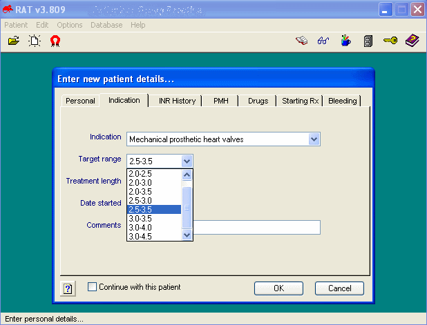Screen dimensions: 427x325
Task: Open patient file with folder icon
Action: pyautogui.click(x=14, y=41)
